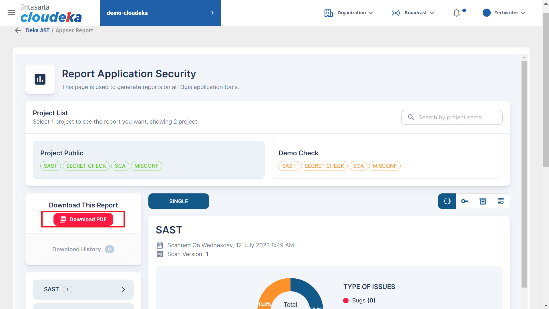This screenshot has width=549, height=309.
Task: Go to Deka AST breadcrumb link
Action: tap(37, 30)
